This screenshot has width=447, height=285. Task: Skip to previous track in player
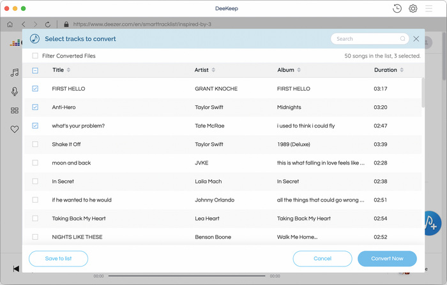pyautogui.click(x=16, y=268)
